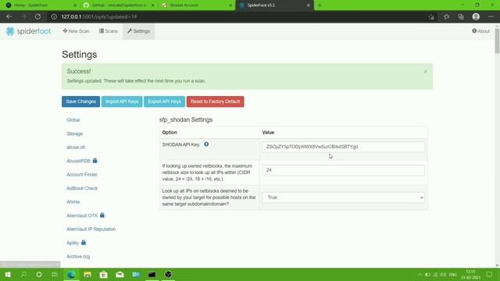Go back using browser back arrow
The image size is (500, 281).
click(x=9, y=16)
